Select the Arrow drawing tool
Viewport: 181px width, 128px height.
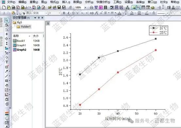coord(7,71)
